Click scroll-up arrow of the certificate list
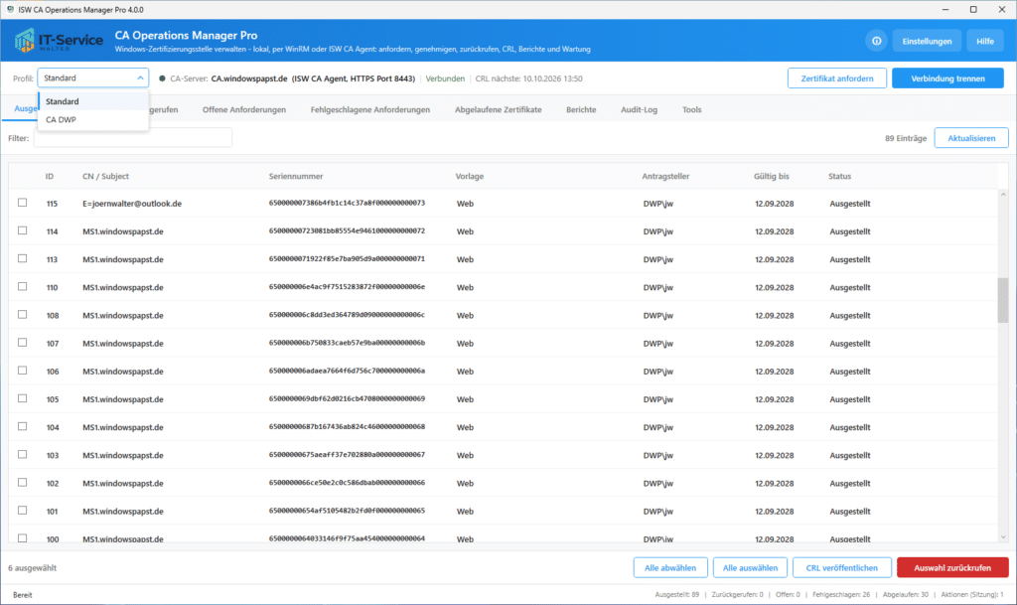This screenshot has height=605, width=1017. [x=1003, y=195]
